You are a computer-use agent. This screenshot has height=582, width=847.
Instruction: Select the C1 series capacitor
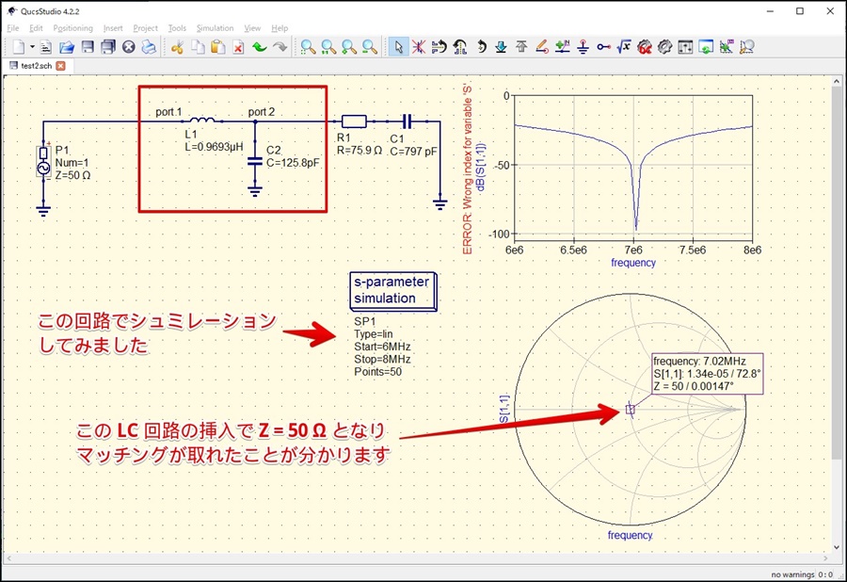click(x=408, y=121)
